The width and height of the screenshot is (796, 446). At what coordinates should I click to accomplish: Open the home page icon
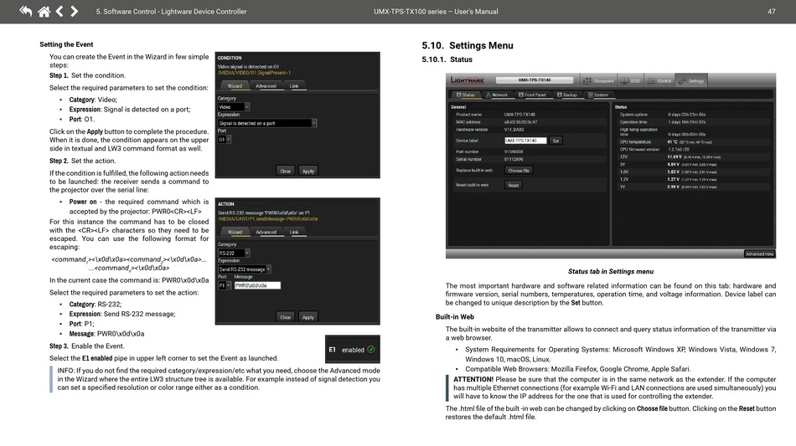[44, 11]
